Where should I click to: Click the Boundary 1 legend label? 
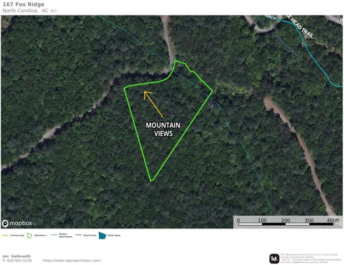click(41, 236)
